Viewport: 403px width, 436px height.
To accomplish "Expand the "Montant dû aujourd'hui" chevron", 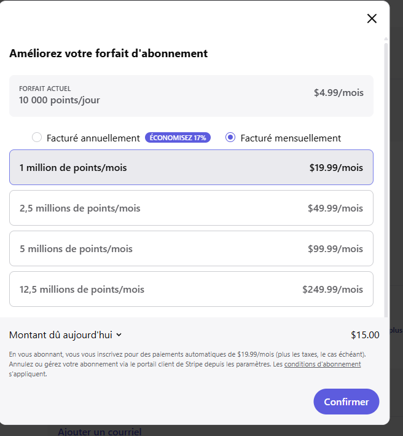I will tap(119, 335).
